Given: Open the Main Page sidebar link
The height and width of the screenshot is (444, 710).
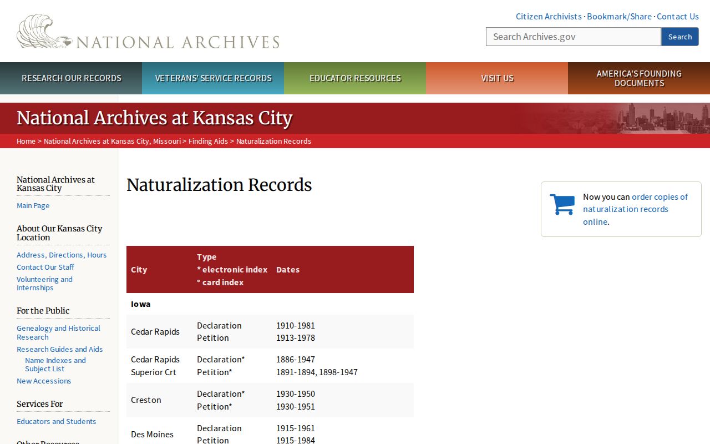Looking at the screenshot, I should click(x=33, y=205).
